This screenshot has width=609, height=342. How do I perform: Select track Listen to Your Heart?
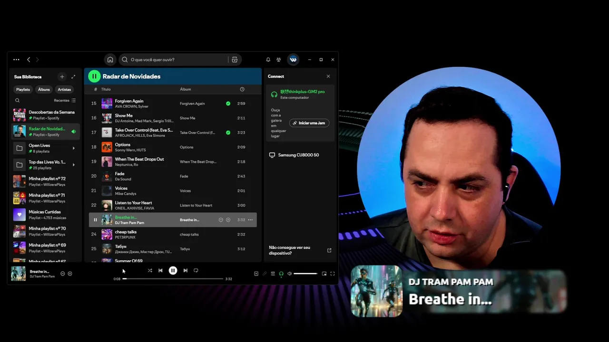click(173, 205)
